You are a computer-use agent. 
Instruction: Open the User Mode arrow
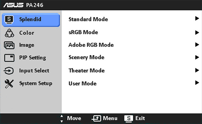point(197,83)
